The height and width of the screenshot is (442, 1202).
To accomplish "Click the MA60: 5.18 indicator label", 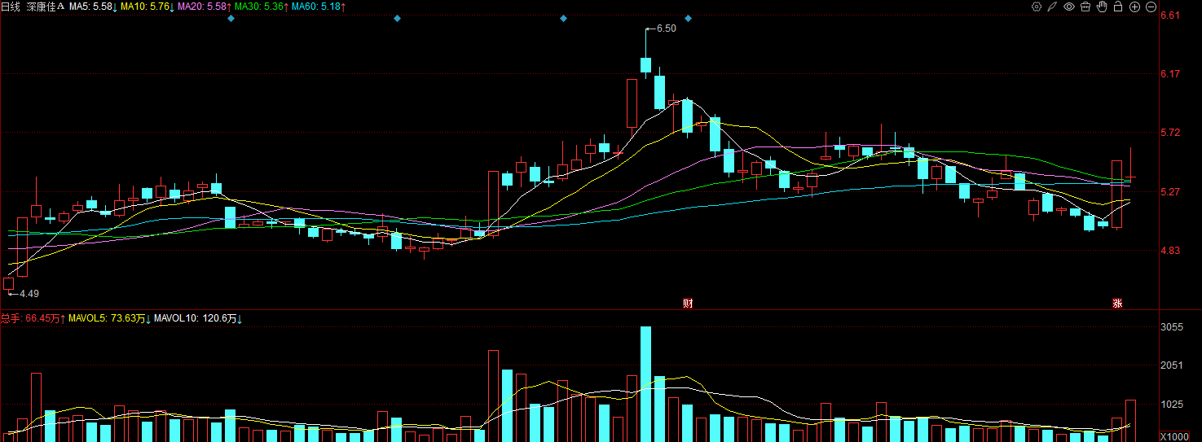I will (319, 7).
